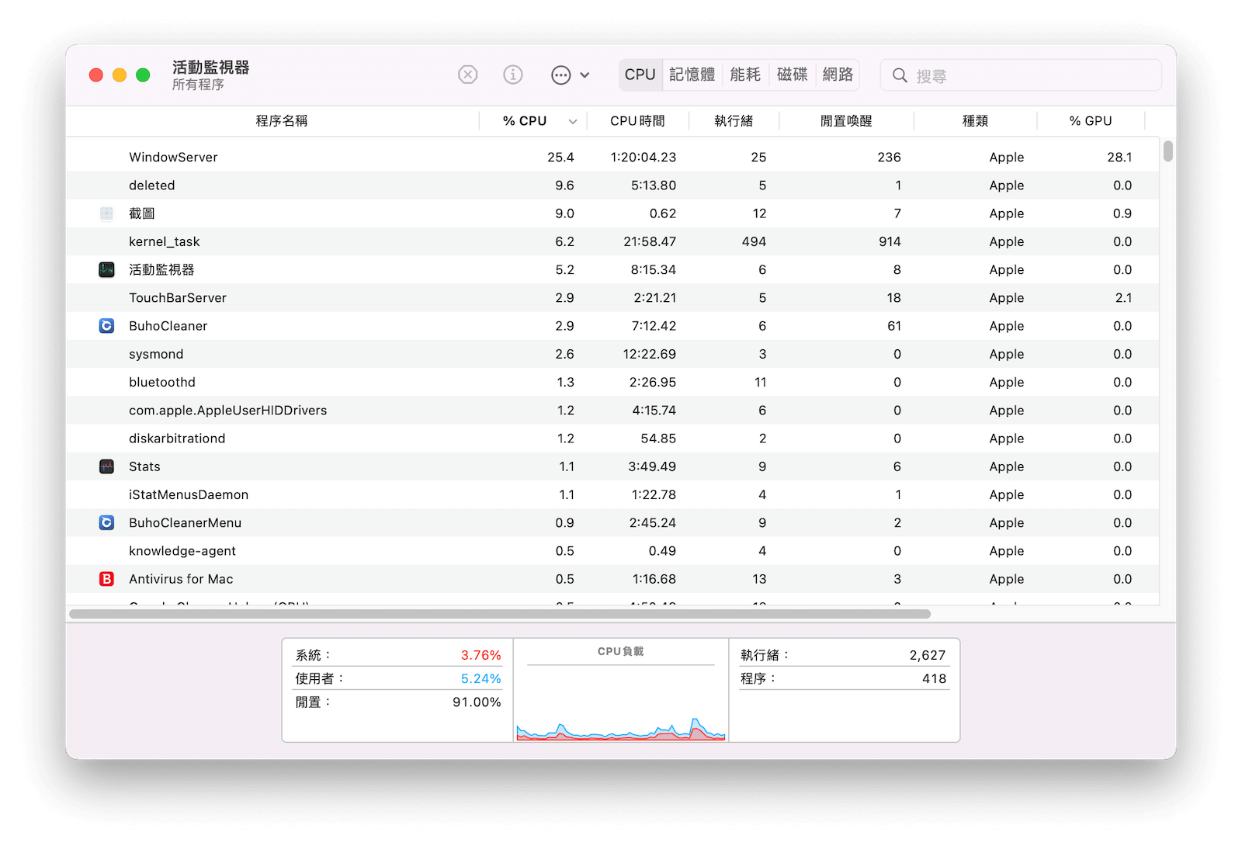Screen dimensions: 1242x846
Task: Click the 2.1 GPU value of TouchBarServer
Action: point(1123,298)
